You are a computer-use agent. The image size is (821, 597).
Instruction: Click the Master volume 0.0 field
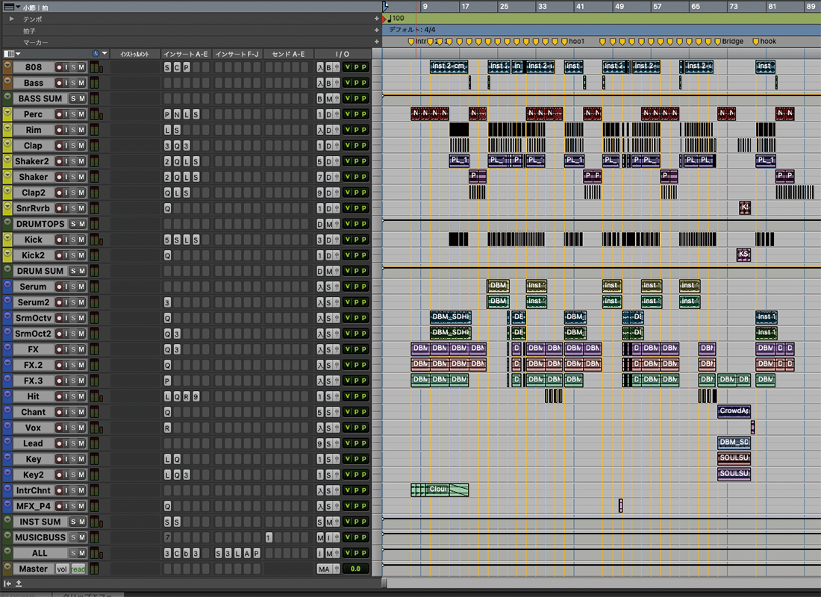(x=355, y=569)
